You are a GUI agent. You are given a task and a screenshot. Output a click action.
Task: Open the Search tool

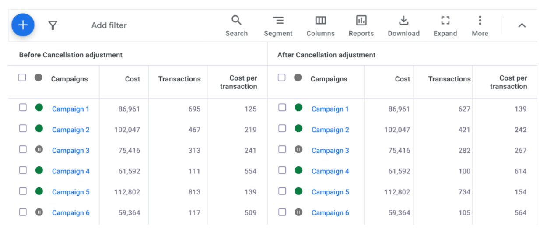pos(236,26)
